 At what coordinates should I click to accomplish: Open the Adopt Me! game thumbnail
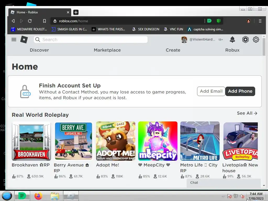115,141
